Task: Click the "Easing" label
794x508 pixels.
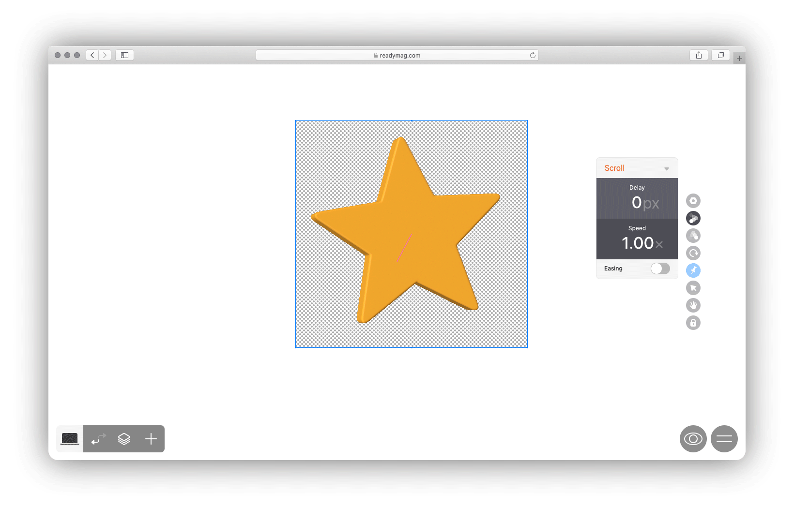Action: click(613, 269)
